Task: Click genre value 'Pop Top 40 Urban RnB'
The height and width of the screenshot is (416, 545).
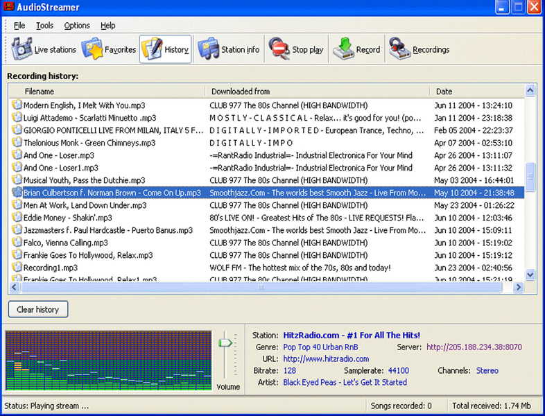Action: pyautogui.click(x=320, y=347)
